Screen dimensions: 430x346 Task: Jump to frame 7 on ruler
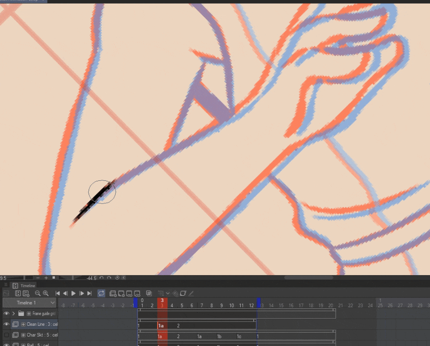click(x=202, y=305)
